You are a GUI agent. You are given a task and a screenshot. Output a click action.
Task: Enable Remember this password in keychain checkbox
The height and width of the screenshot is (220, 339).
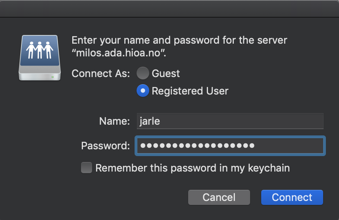click(87, 168)
